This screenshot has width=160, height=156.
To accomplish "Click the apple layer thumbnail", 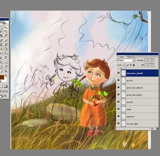I will click(x=123, y=109).
